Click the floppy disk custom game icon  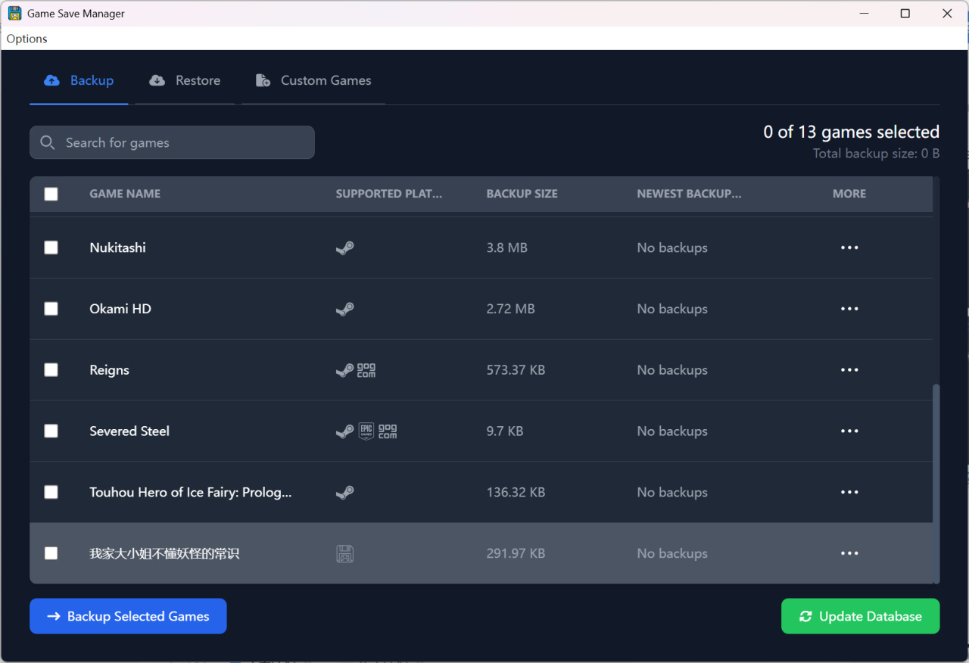coord(344,554)
